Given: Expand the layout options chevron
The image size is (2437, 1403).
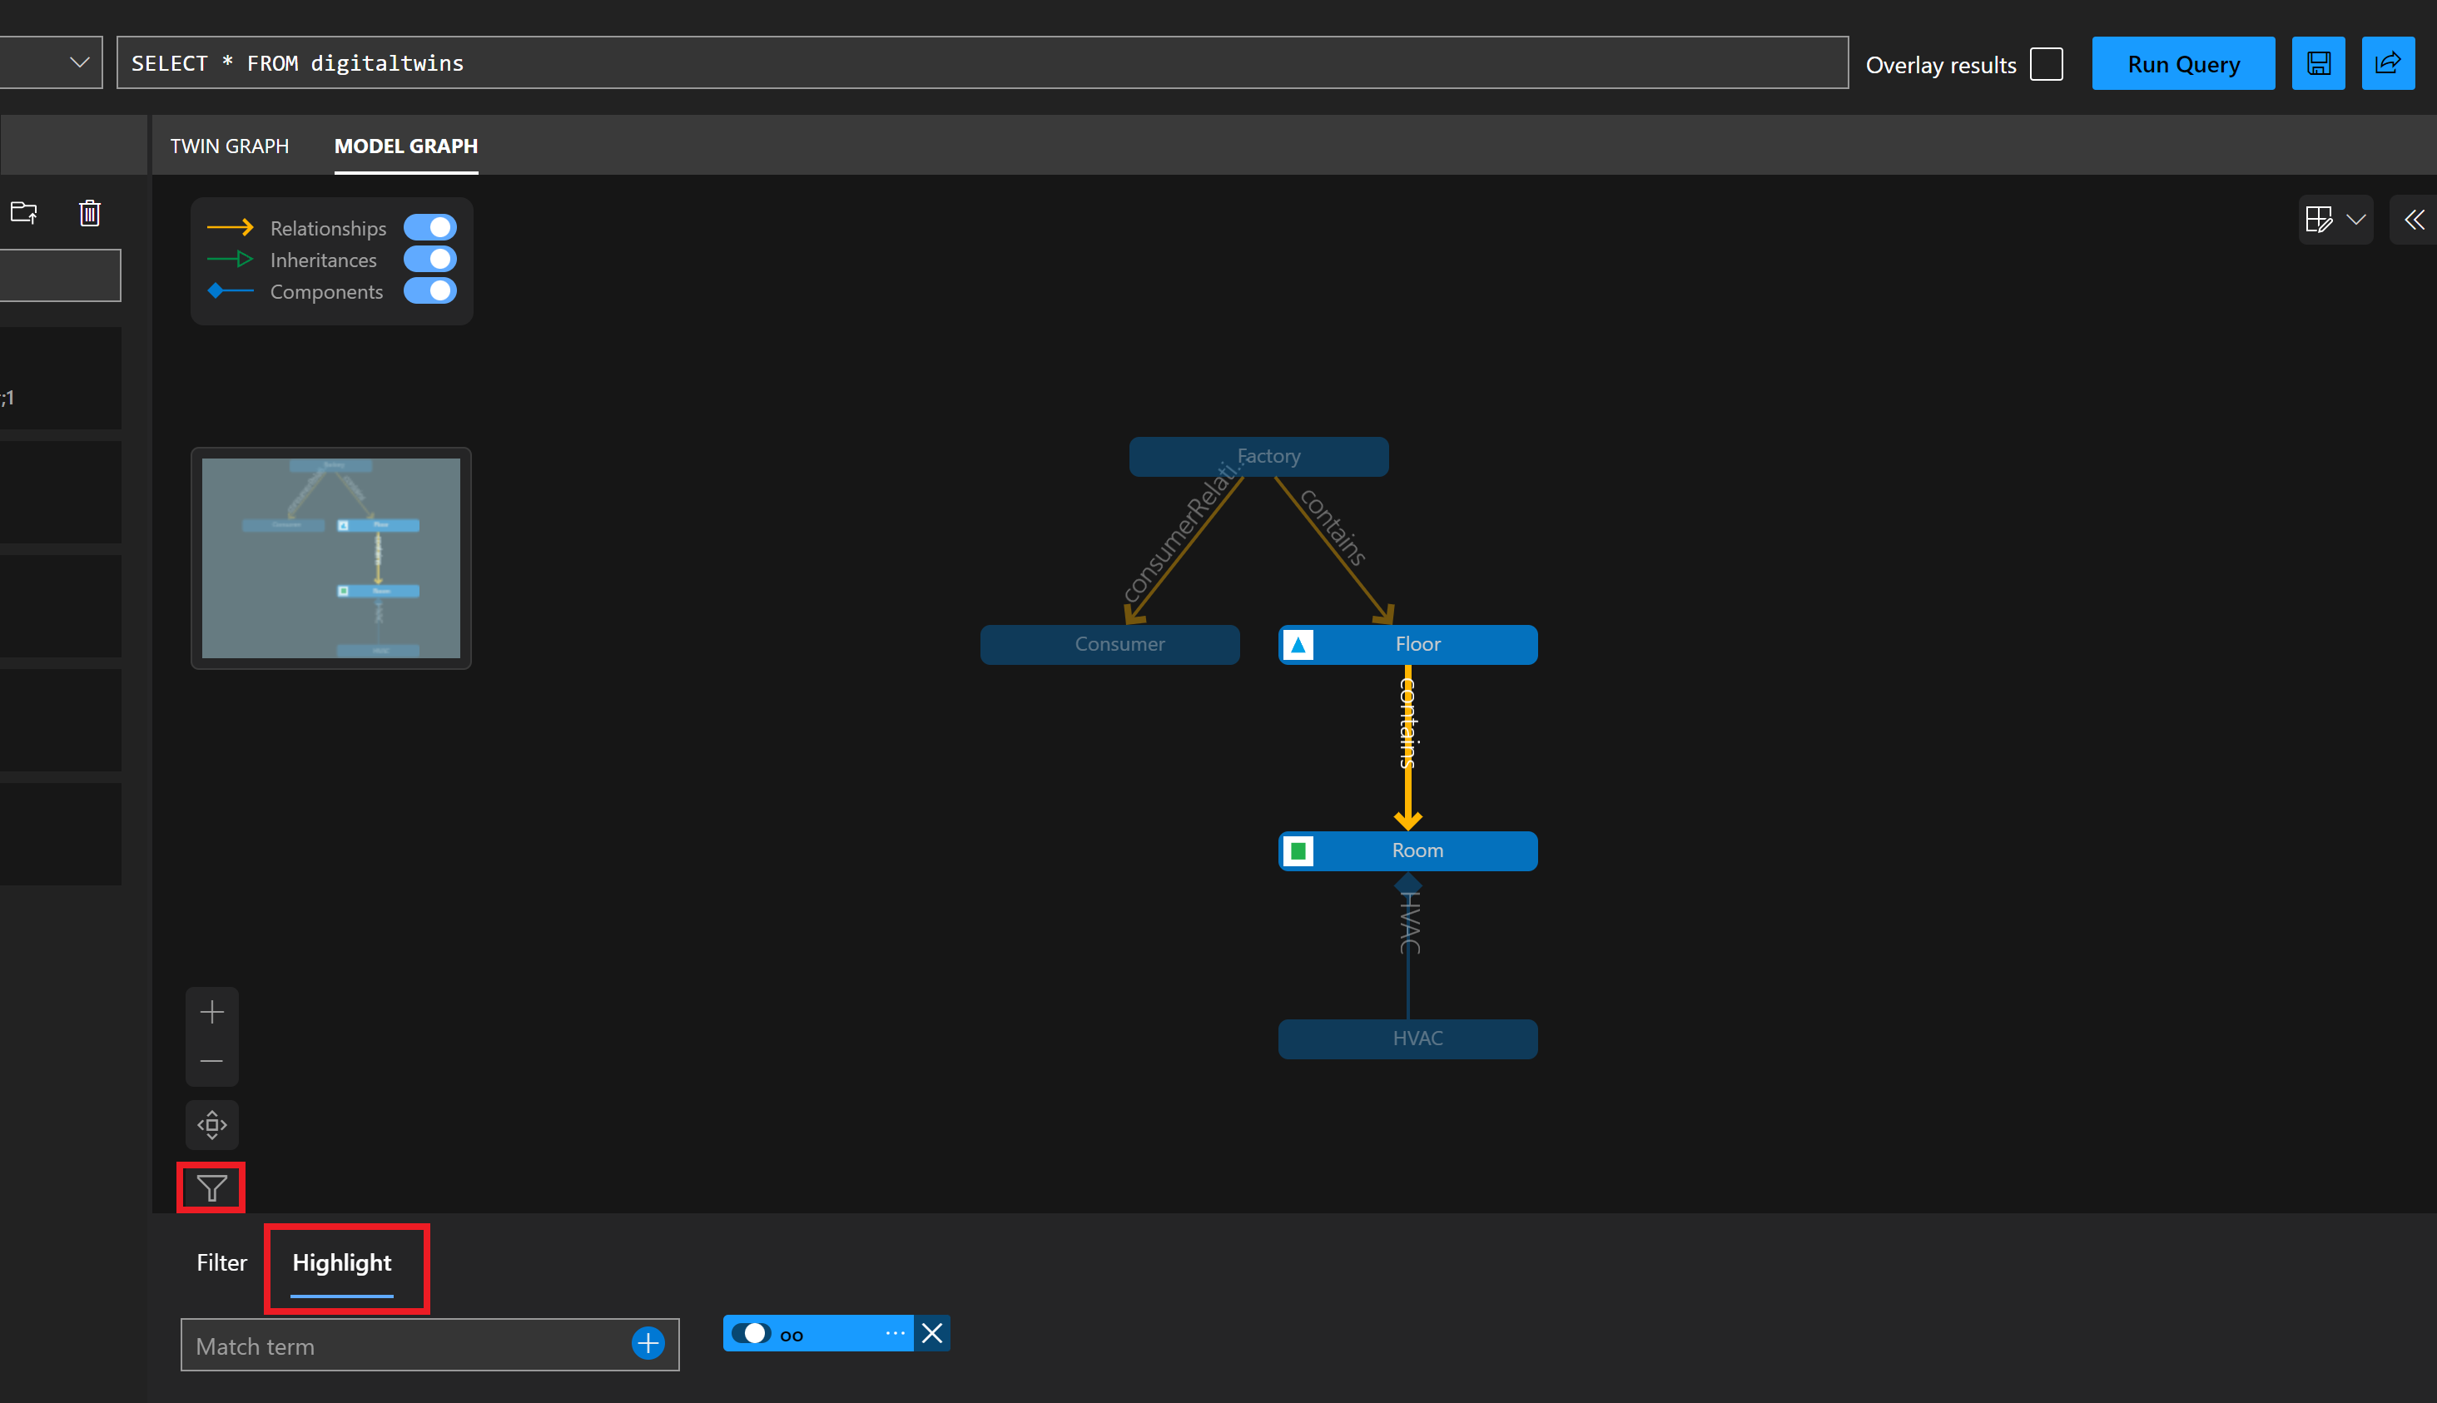Looking at the screenshot, I should pos(2356,219).
